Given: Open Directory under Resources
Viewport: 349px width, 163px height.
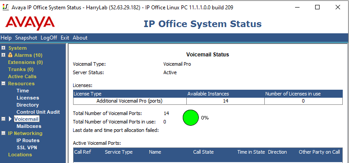Looking at the screenshot, I should [x=28, y=105].
